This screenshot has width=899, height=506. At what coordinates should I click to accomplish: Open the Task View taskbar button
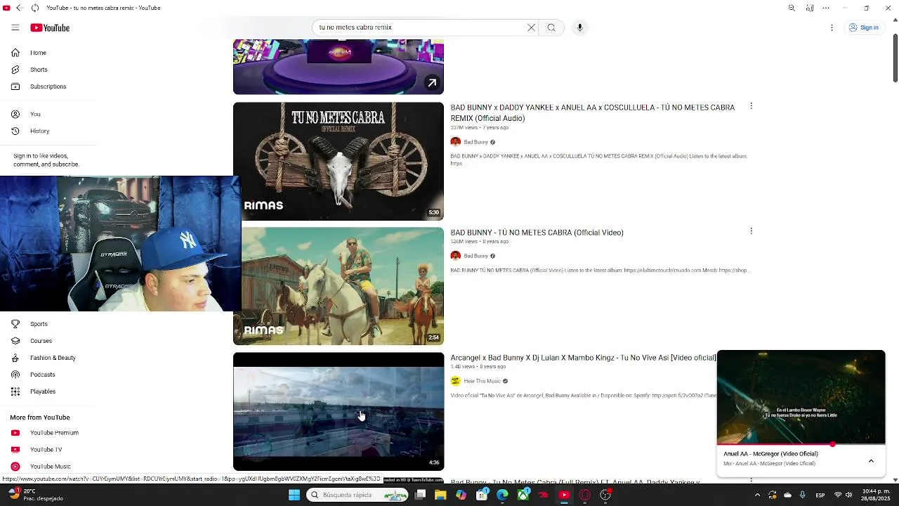420,495
